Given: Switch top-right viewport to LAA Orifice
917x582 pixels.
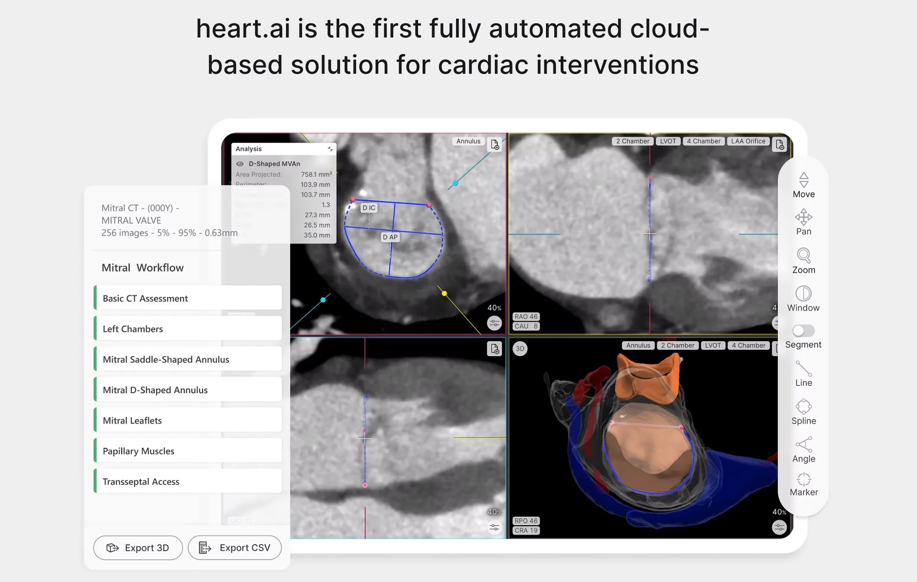Looking at the screenshot, I should tap(748, 141).
